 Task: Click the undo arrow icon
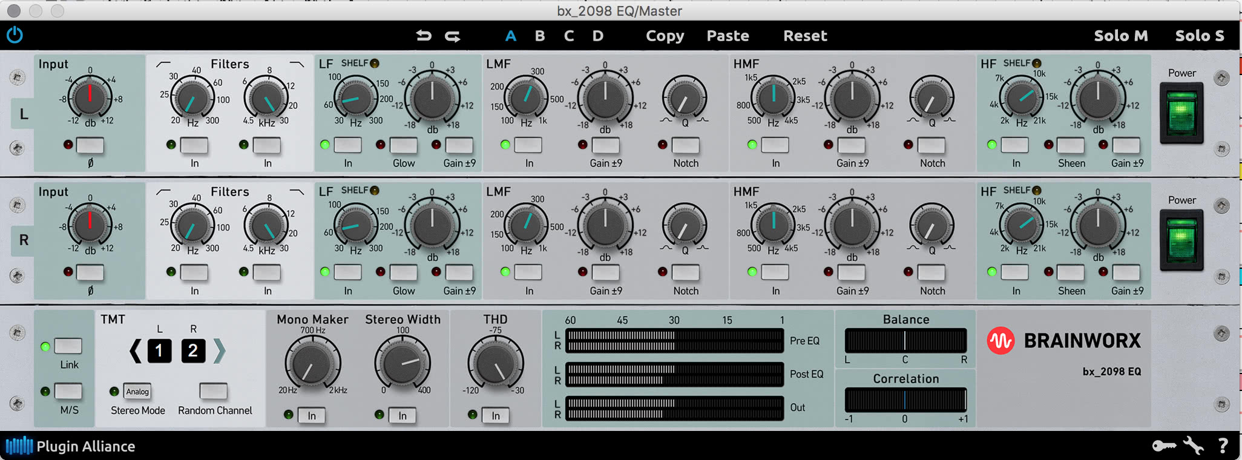[x=424, y=36]
